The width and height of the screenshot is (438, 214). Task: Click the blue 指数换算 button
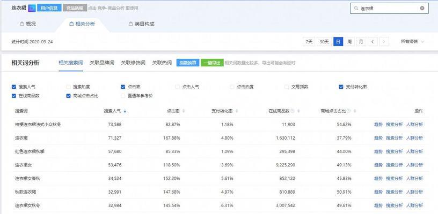pyautogui.click(x=188, y=63)
